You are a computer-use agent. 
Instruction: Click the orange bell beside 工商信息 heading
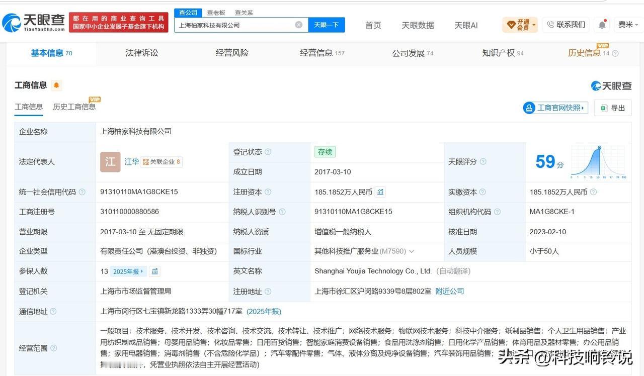56,85
